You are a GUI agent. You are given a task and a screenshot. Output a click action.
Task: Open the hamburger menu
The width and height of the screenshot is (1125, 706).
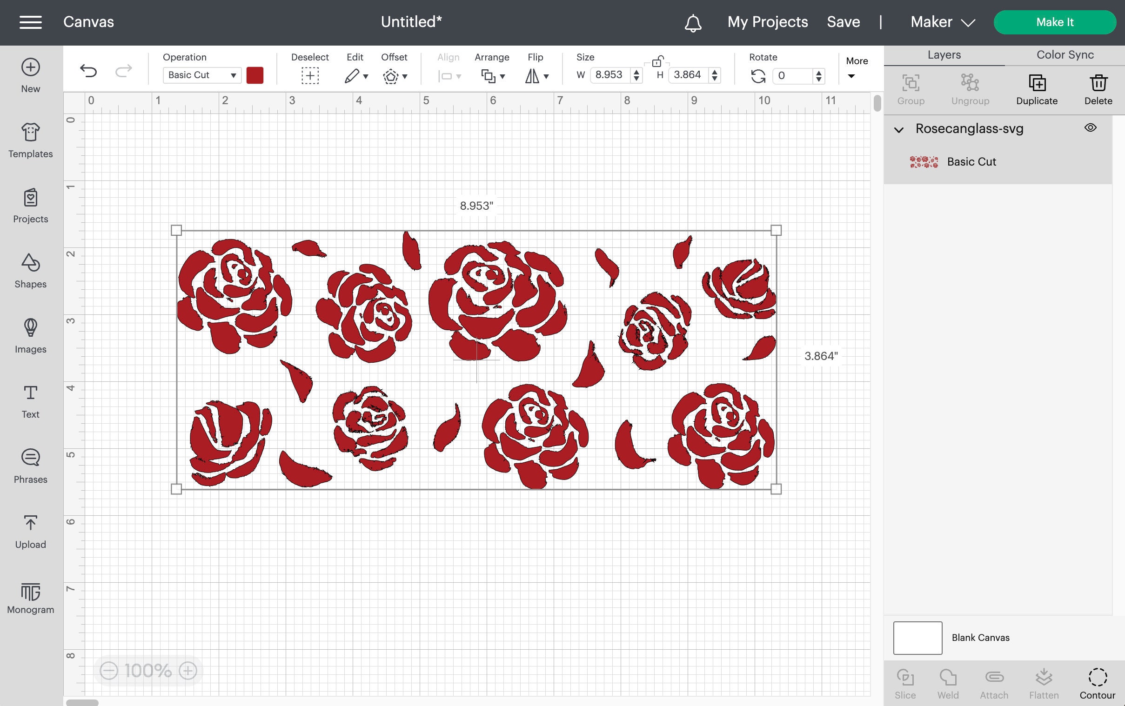30,22
